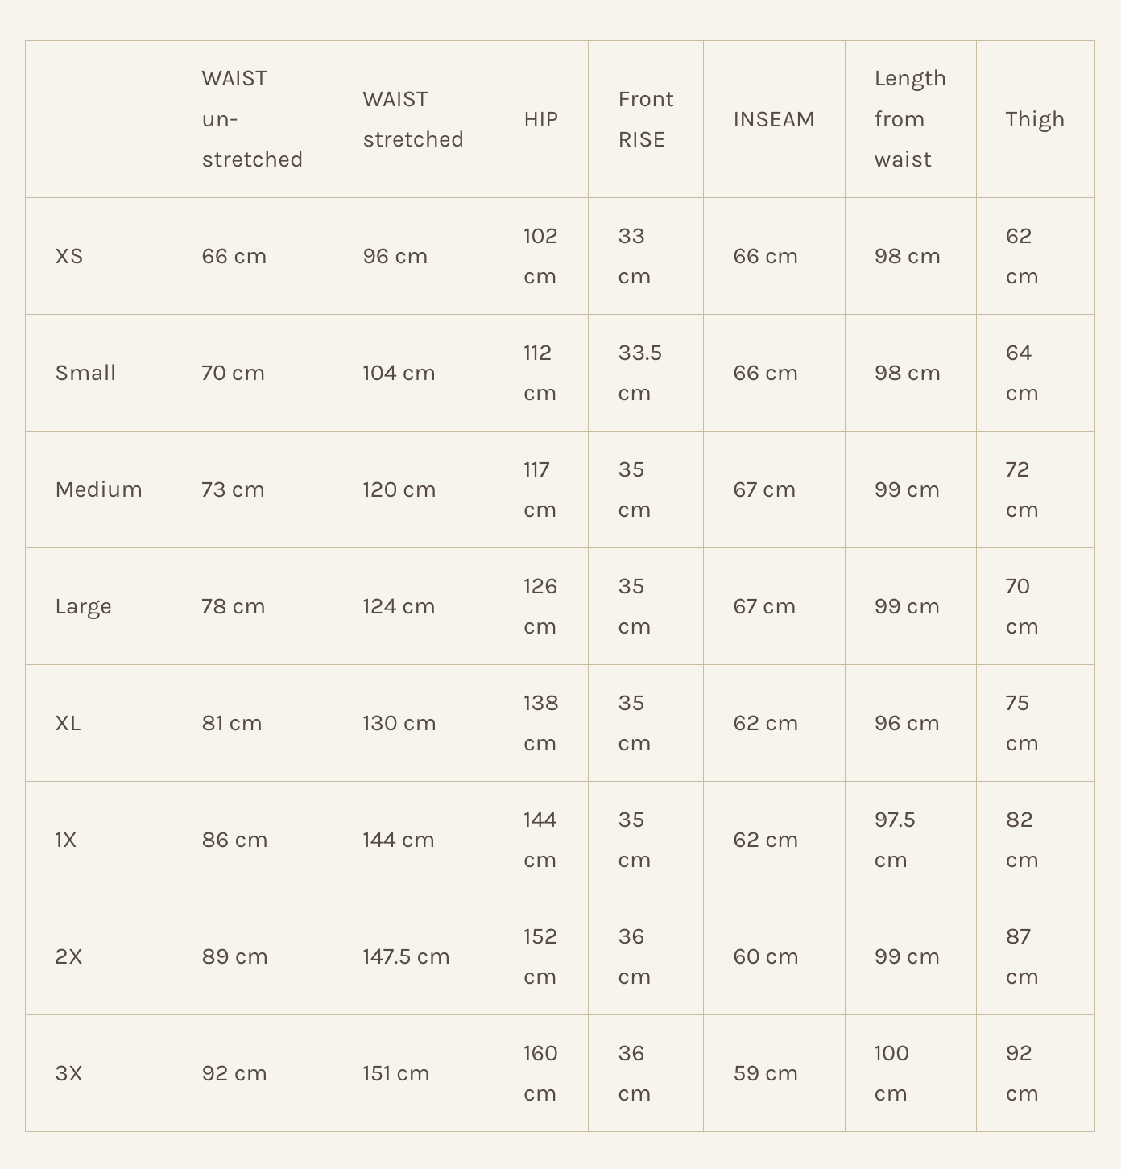Click the 1X size row label
This screenshot has width=1121, height=1169.
tap(66, 840)
